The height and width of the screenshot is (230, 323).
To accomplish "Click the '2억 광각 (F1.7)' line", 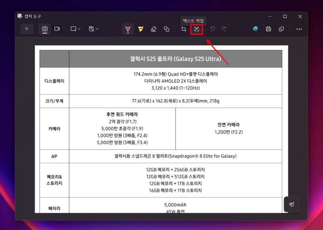I will point(123,121).
